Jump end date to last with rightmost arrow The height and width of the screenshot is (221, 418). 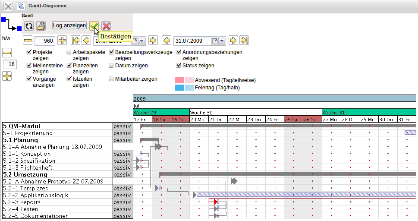245,41
